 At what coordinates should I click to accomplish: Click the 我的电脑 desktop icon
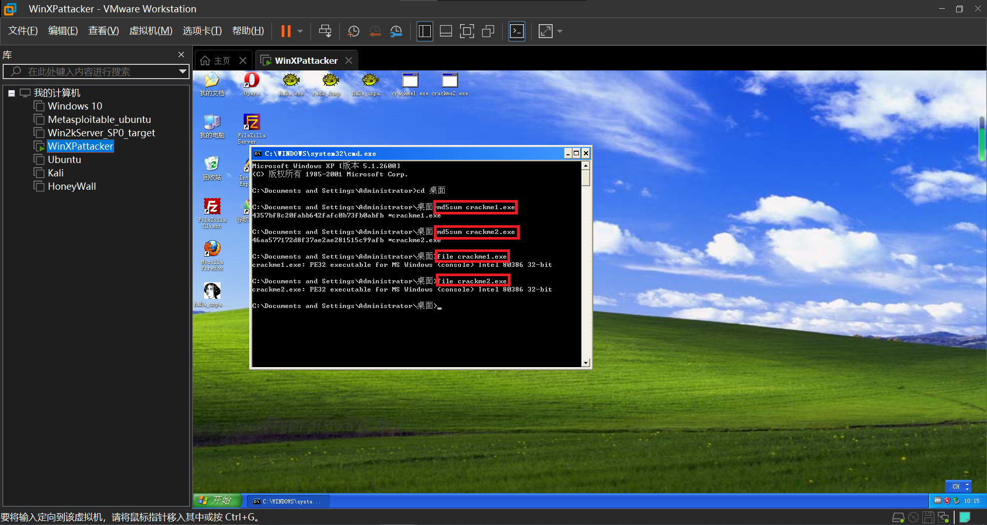212,126
